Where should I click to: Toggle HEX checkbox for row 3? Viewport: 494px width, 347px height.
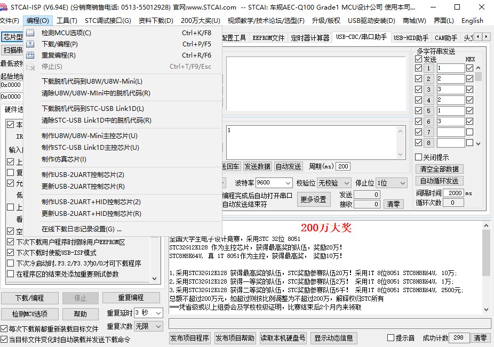(470, 90)
